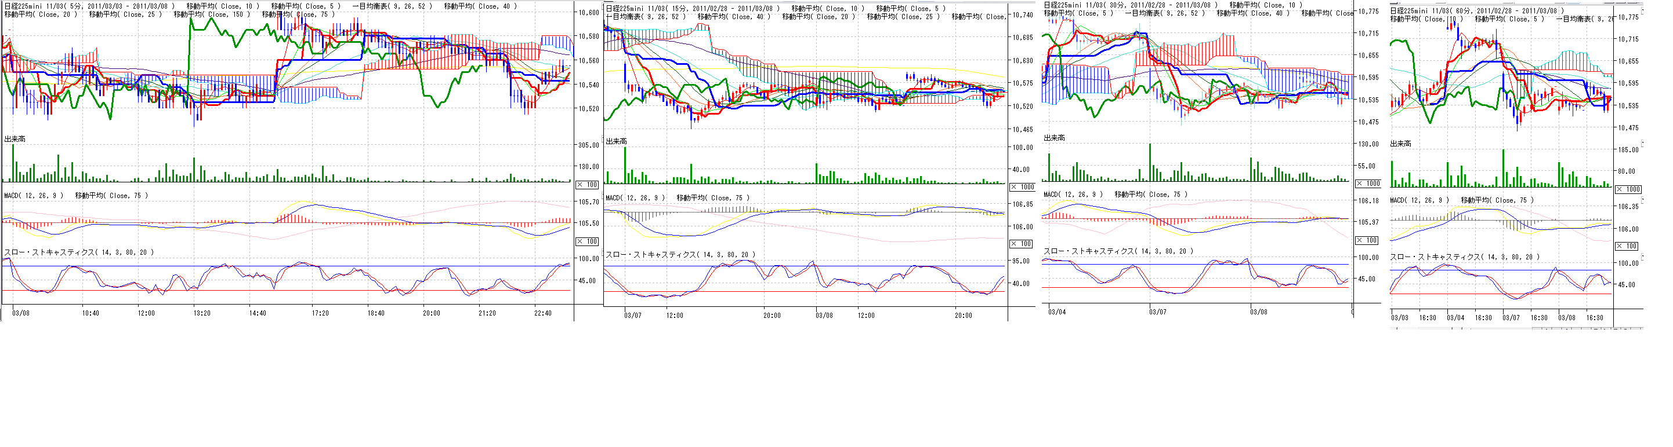
Task: Click the 03/04 date marker on 30分 chart
Action: pyautogui.click(x=1057, y=312)
